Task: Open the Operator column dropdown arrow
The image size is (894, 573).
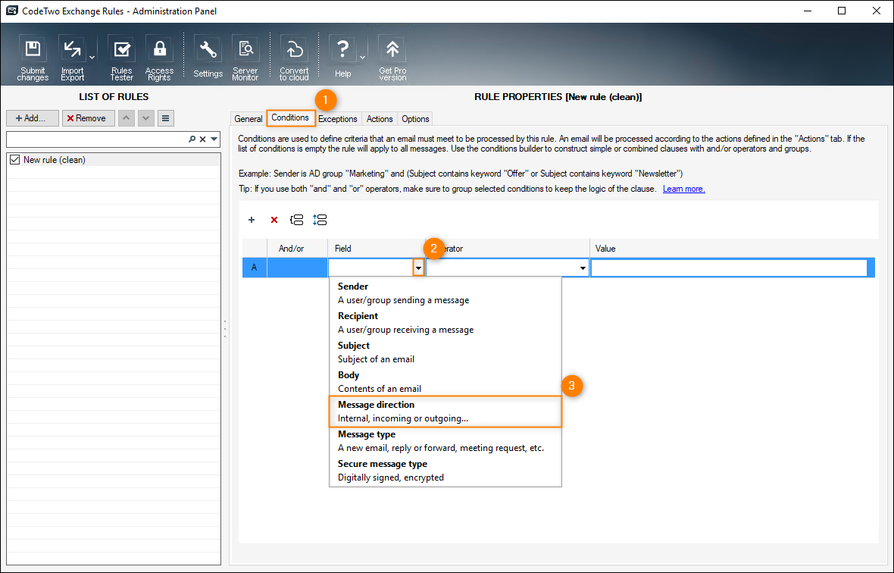Action: coord(583,268)
